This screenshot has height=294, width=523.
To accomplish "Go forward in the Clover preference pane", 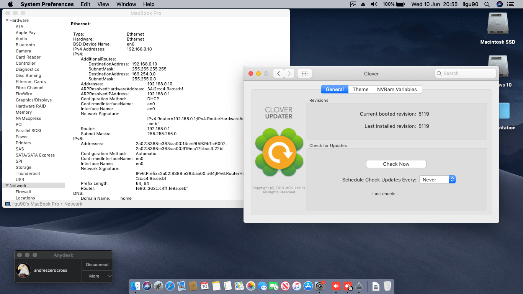I will click(x=289, y=73).
